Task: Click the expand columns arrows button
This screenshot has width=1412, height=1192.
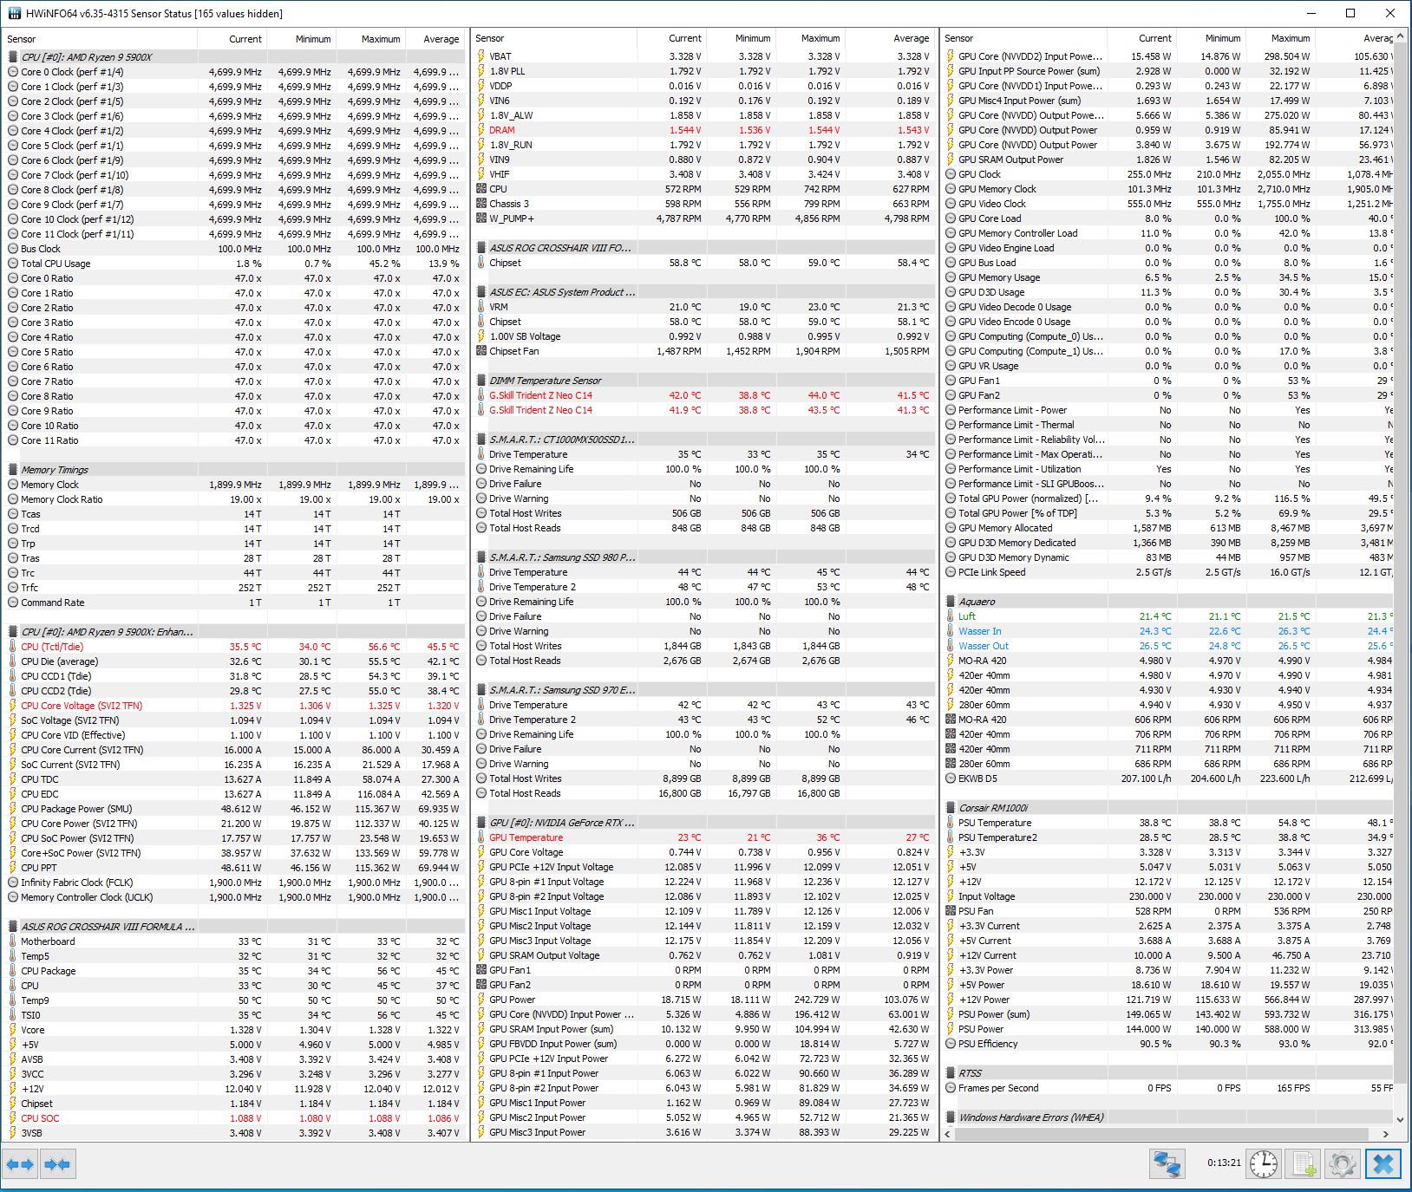Action: pyautogui.click(x=20, y=1163)
